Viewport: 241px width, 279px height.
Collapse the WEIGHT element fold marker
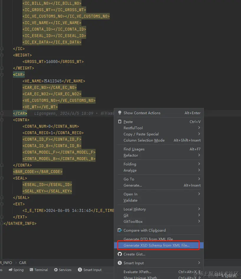(2, 55)
